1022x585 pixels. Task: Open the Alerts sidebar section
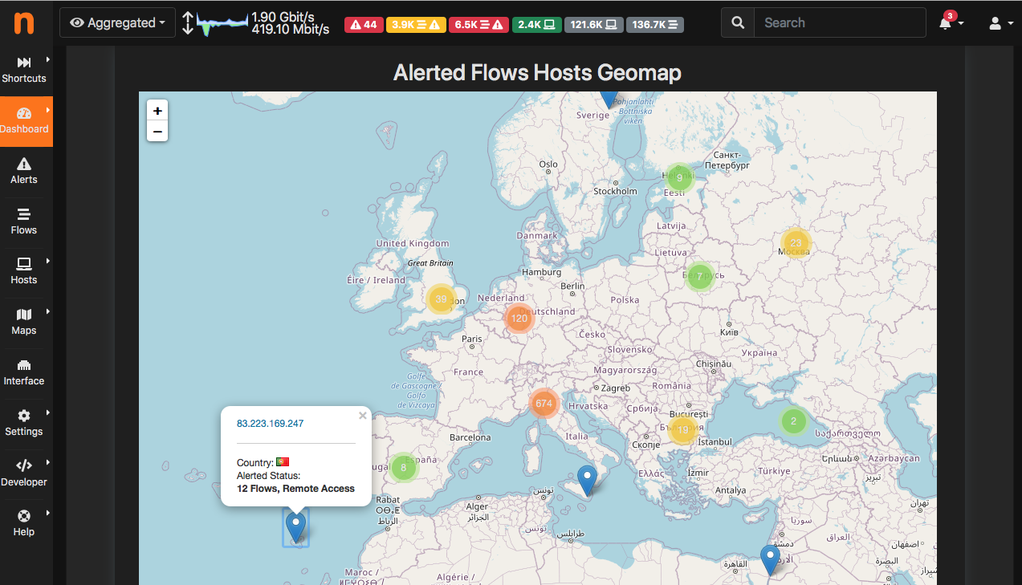click(24, 171)
